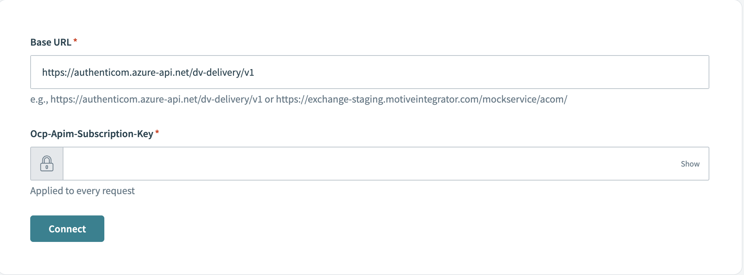744x275 pixels.
Task: Click into the Ocp-Apim-Subscription-Key input field
Action: click(x=369, y=164)
